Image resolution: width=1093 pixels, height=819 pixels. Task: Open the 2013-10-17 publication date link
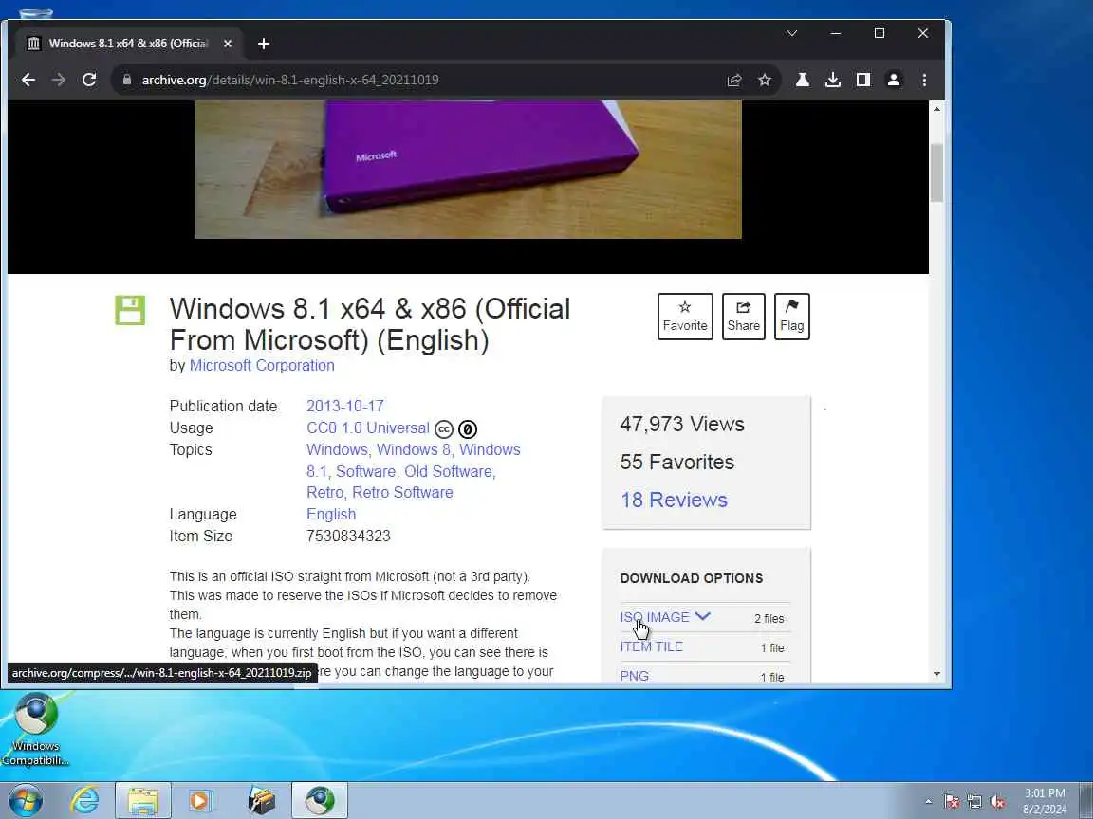[x=345, y=406]
